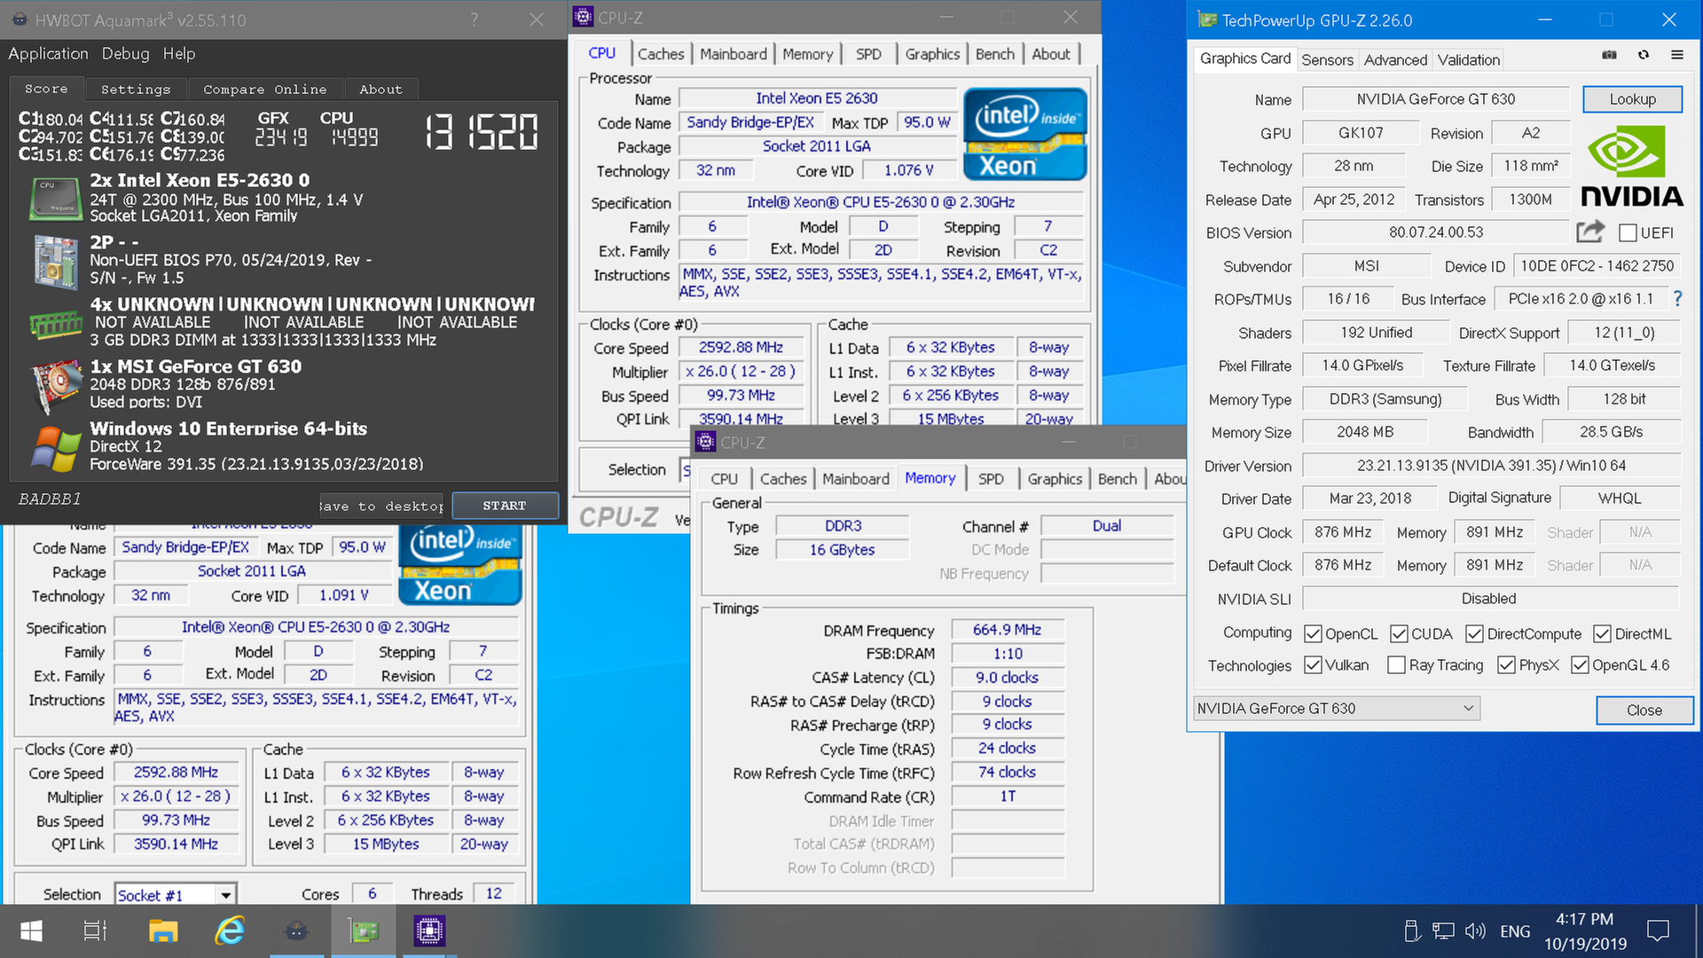Click the Close button in GPU-Z
Screen dimensions: 1703x958
(1644, 711)
